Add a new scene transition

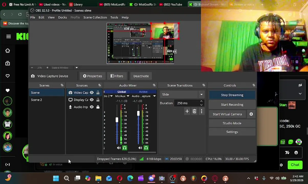(187, 111)
